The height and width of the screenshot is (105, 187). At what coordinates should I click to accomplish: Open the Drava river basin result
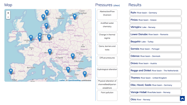coord(155,63)
